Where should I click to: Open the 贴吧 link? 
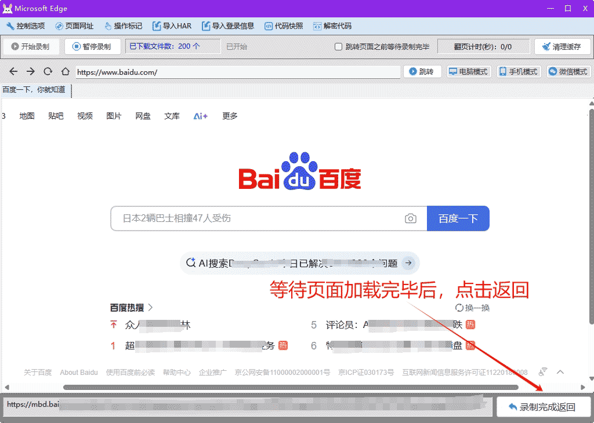[x=56, y=116]
